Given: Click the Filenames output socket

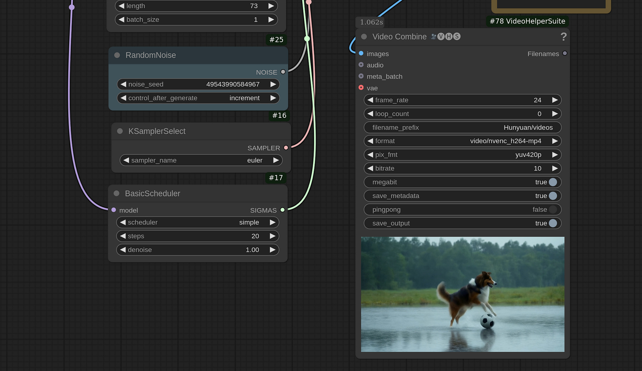Looking at the screenshot, I should [x=565, y=54].
